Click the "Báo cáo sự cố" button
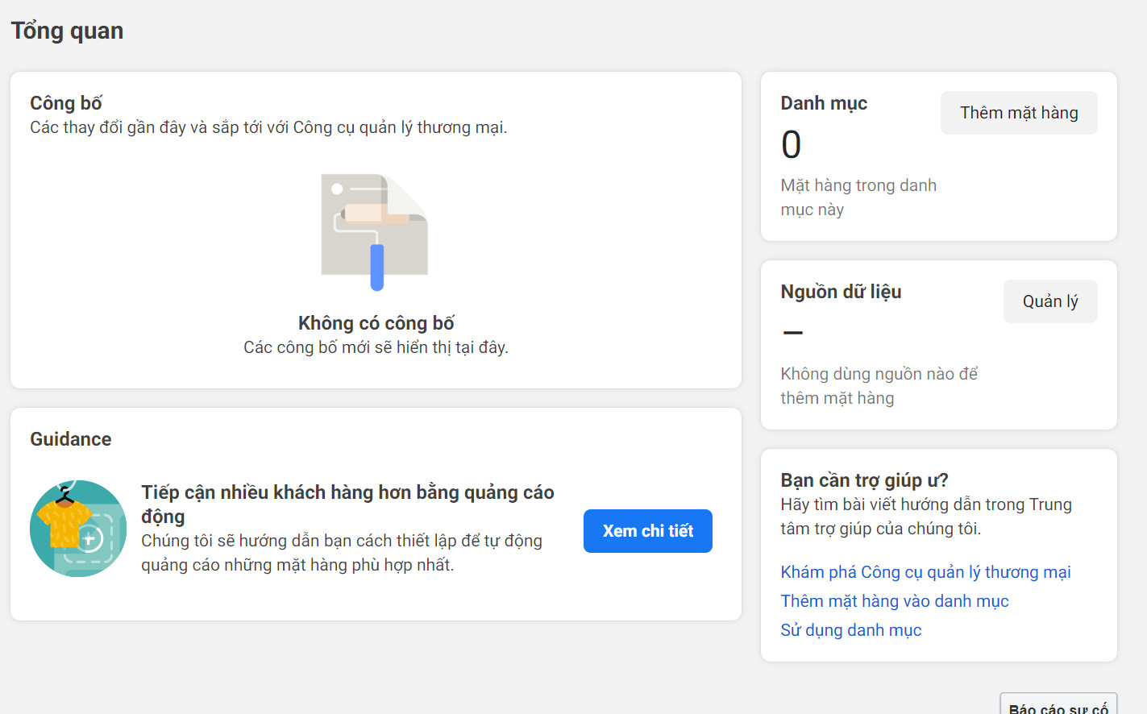The height and width of the screenshot is (714, 1147). point(1058,704)
